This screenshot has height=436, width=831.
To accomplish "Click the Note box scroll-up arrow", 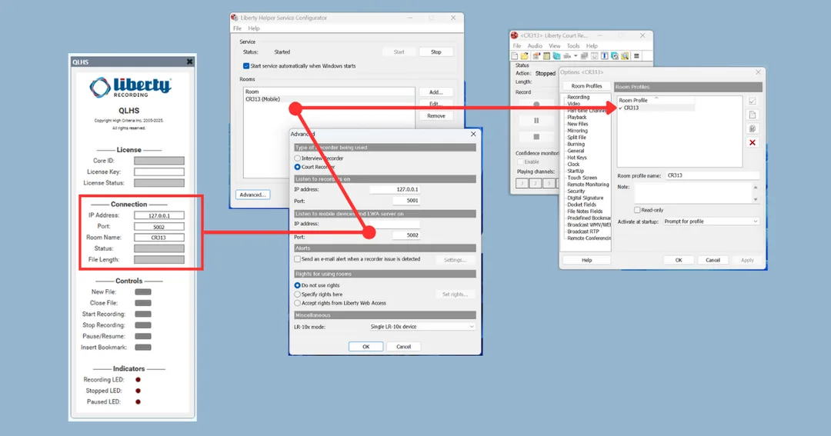I will click(756, 188).
